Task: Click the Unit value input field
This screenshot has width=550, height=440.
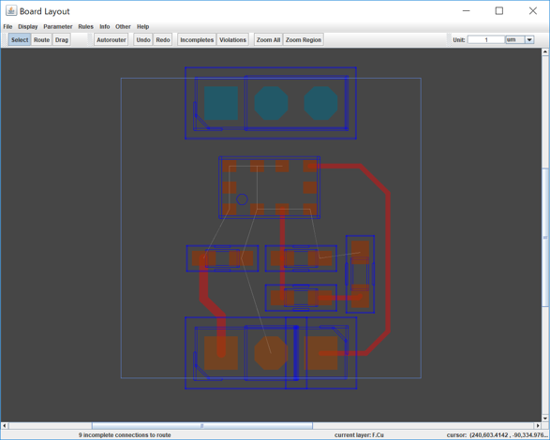Action: tap(486, 39)
